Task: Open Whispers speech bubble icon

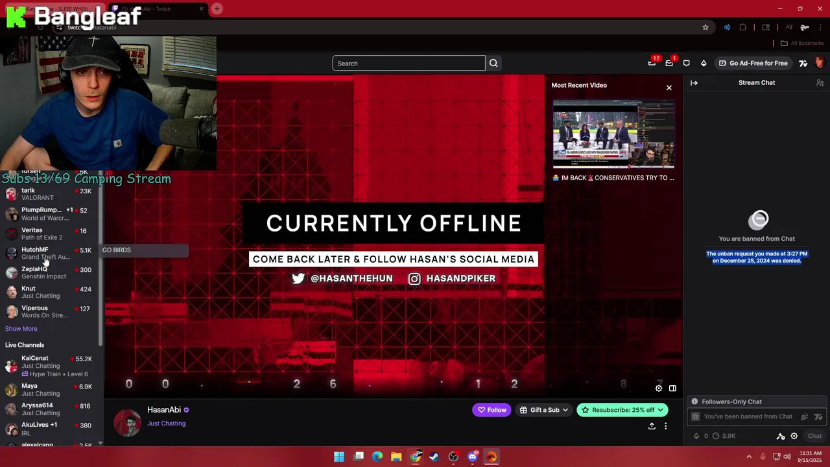Action: [686, 63]
